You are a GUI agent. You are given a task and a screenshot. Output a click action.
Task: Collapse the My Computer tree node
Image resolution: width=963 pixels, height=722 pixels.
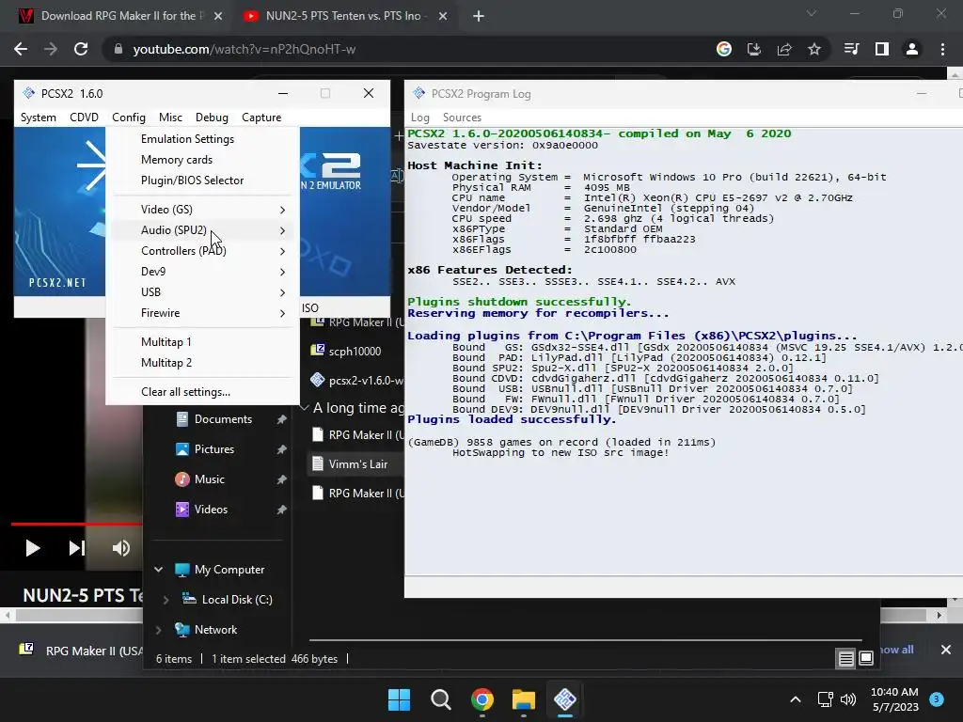[158, 570]
